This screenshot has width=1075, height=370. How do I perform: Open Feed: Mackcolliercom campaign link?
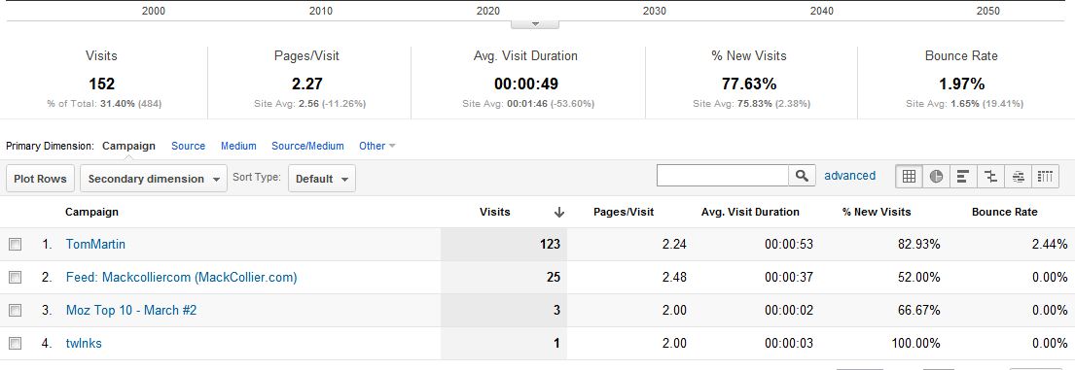click(182, 277)
